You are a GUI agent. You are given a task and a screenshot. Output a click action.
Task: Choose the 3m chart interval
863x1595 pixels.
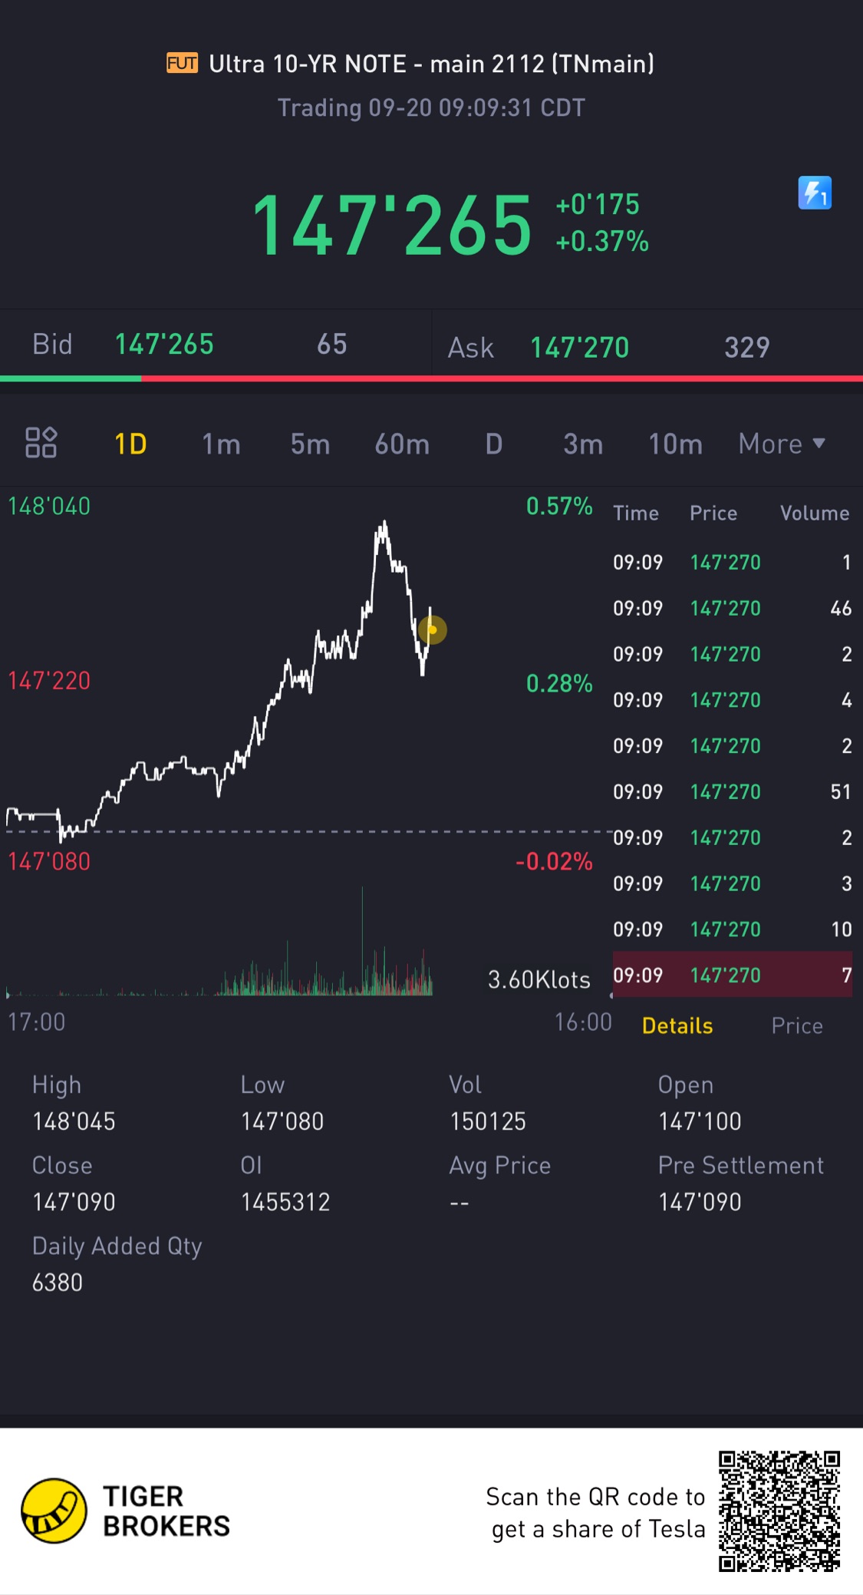[x=583, y=444]
